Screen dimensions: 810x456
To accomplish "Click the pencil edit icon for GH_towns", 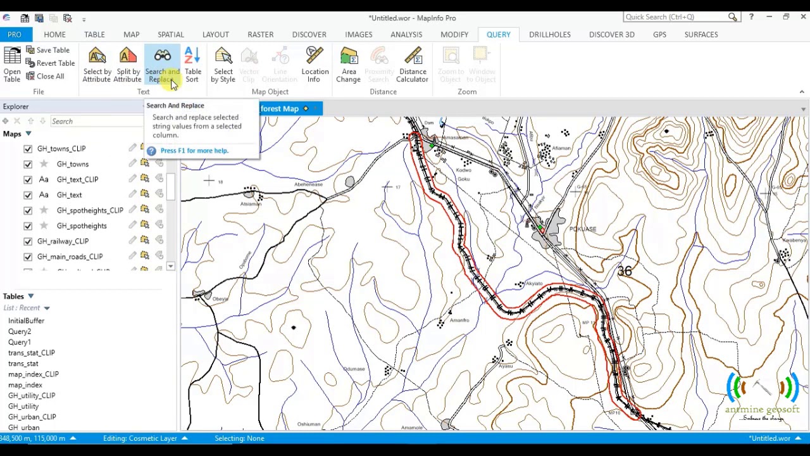I will [x=132, y=163].
